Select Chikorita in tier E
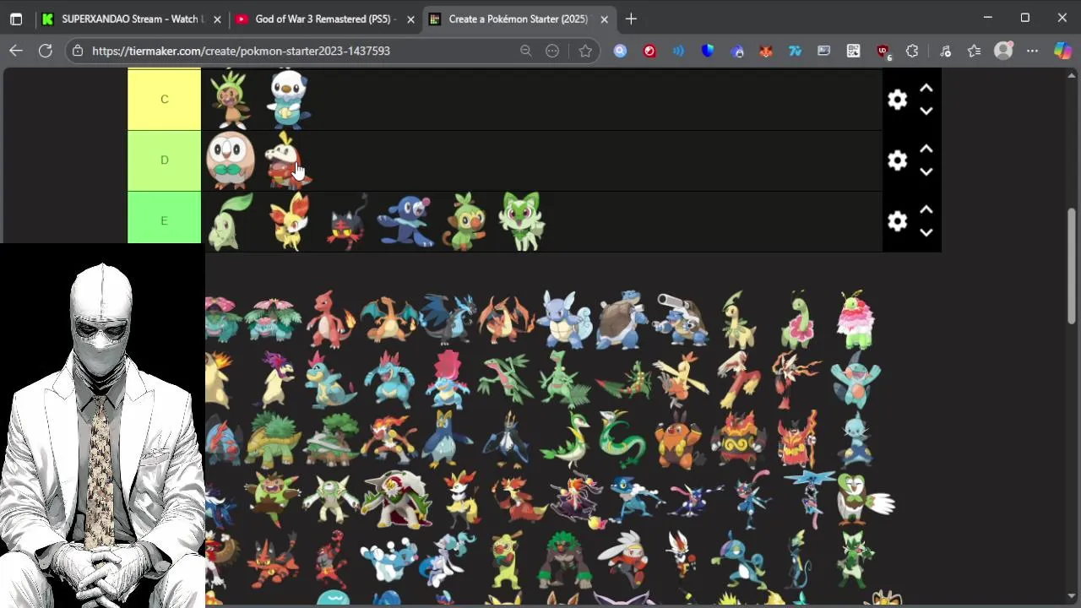This screenshot has width=1081, height=608. coord(230,221)
